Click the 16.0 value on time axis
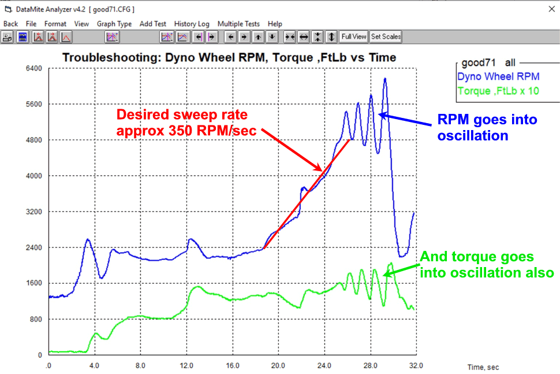Image resolution: width=560 pixels, height=374 pixels. (x=233, y=365)
